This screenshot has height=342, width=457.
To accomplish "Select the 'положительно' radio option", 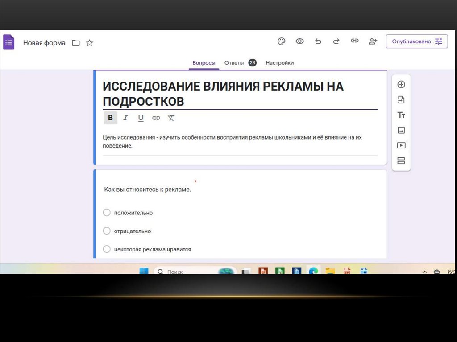I will click(107, 213).
